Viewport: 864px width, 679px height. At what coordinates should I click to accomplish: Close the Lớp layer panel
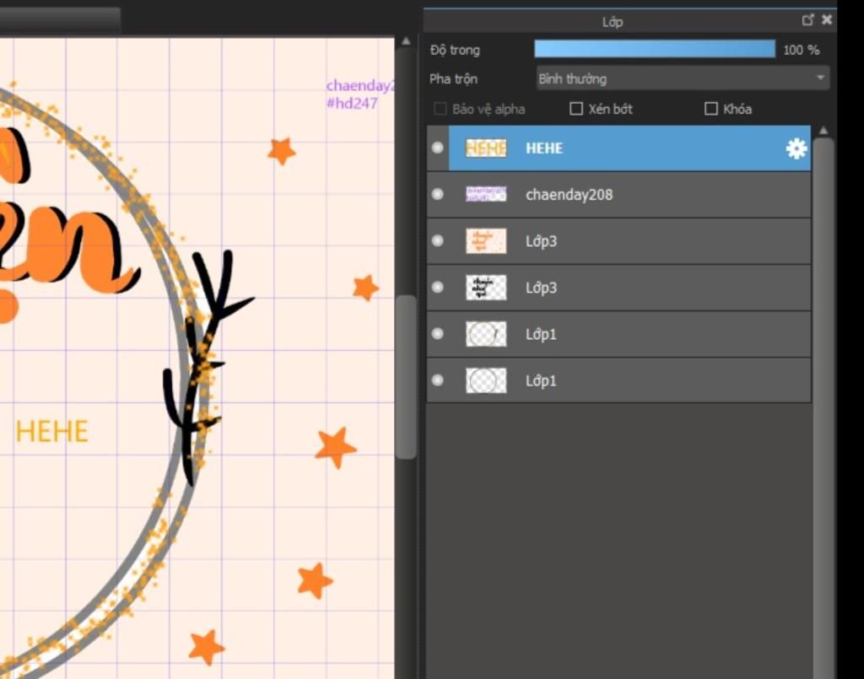(x=827, y=20)
